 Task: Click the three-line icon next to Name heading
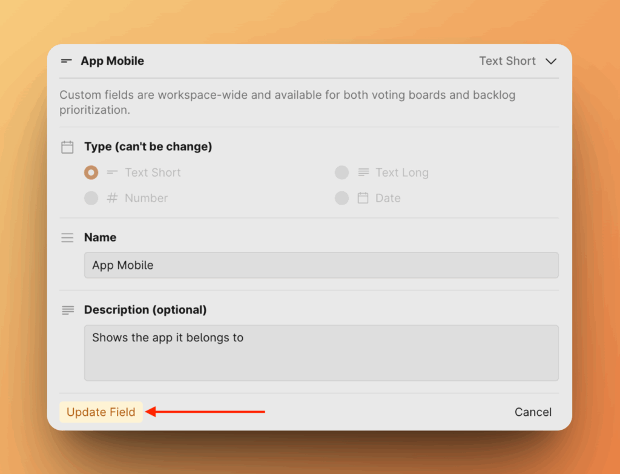click(67, 238)
